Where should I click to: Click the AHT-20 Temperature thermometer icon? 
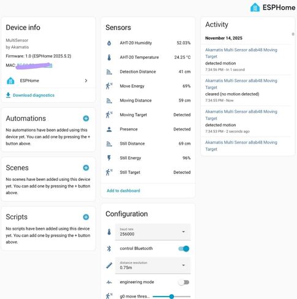[109, 58]
